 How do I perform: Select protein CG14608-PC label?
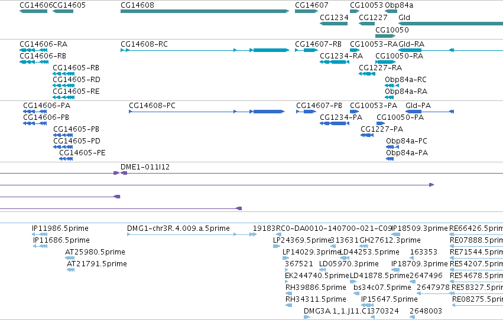point(152,105)
